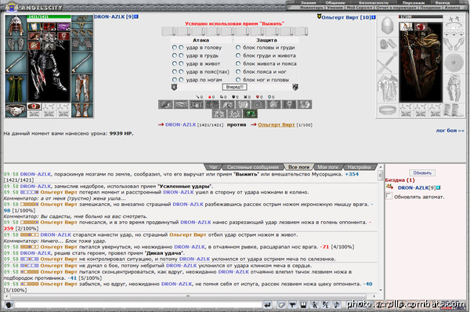The image size is (470, 312).
Task: Click the Вперед!!! attack button
Action: (x=234, y=87)
